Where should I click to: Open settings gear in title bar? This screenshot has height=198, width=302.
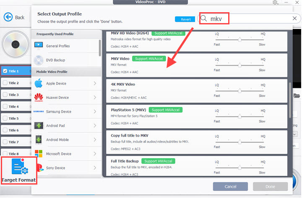click(275, 3)
